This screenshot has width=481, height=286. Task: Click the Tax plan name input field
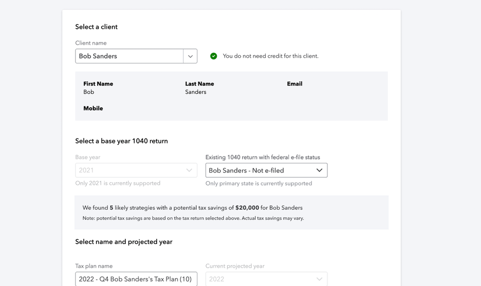point(136,279)
